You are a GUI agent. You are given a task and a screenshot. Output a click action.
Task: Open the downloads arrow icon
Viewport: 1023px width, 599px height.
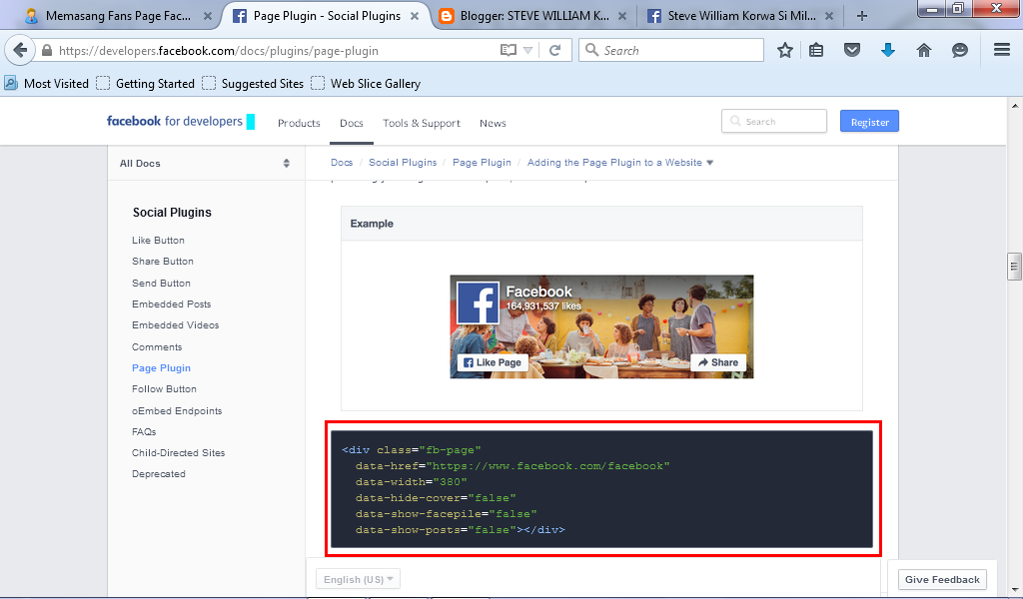888,50
